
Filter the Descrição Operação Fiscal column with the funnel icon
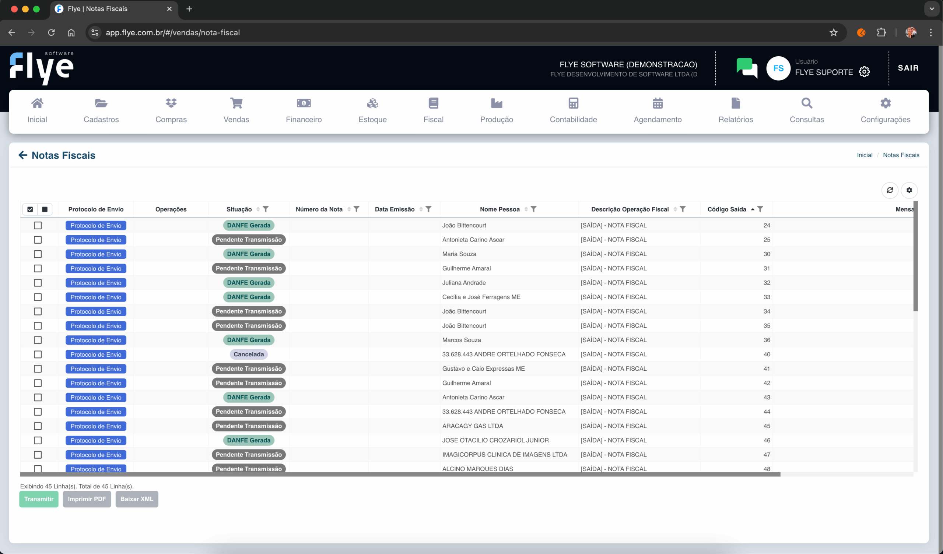(x=683, y=209)
